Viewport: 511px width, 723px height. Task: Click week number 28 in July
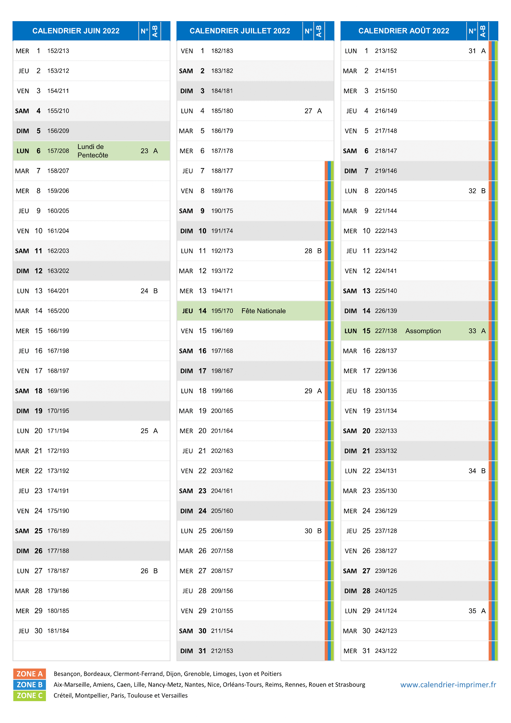[x=308, y=251]
